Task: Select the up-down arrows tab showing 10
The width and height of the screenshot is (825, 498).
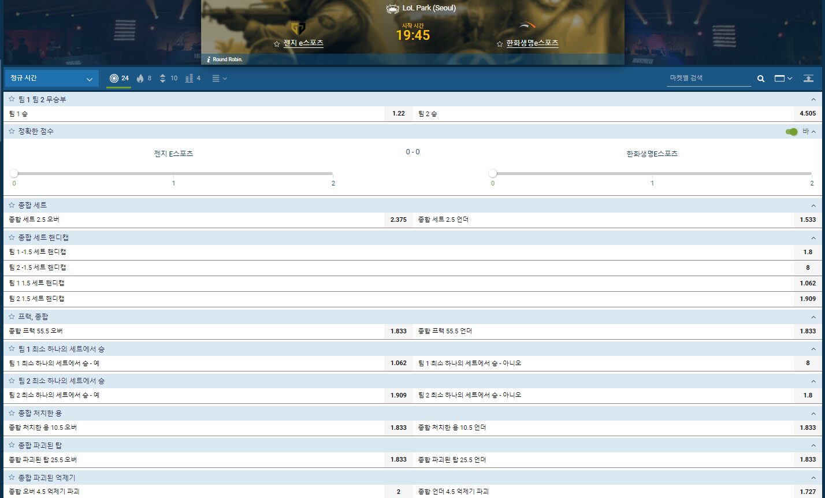Action: click(168, 78)
